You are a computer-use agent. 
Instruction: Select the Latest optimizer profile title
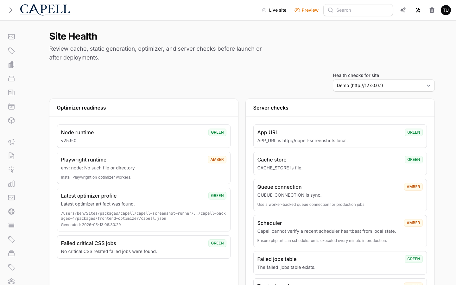89,196
